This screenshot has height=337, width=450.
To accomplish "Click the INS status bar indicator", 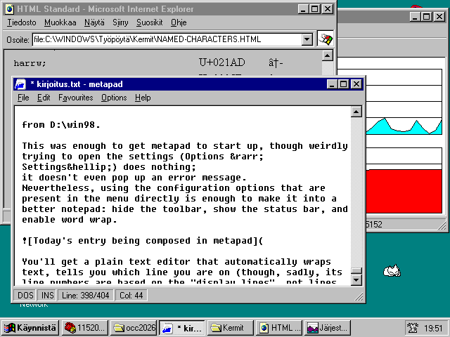I will tap(47, 295).
